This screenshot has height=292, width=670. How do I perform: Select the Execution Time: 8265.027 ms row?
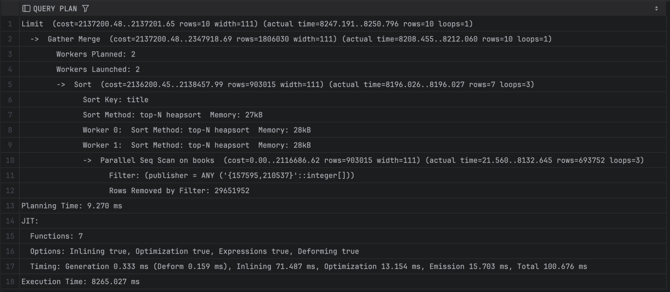click(80, 282)
